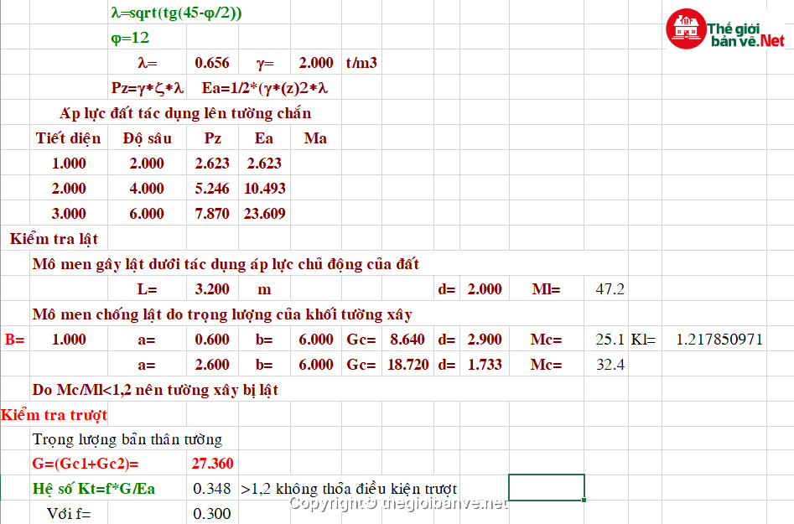This screenshot has width=794, height=524.
Task: Select the red Kiểm tra trượt heading
Action: point(54,415)
